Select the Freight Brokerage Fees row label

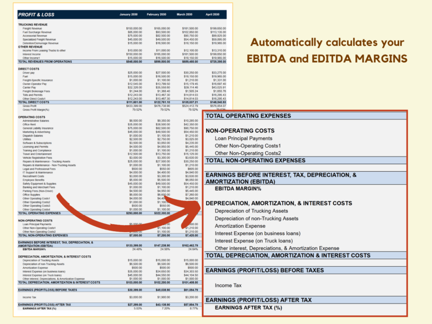[36, 91]
